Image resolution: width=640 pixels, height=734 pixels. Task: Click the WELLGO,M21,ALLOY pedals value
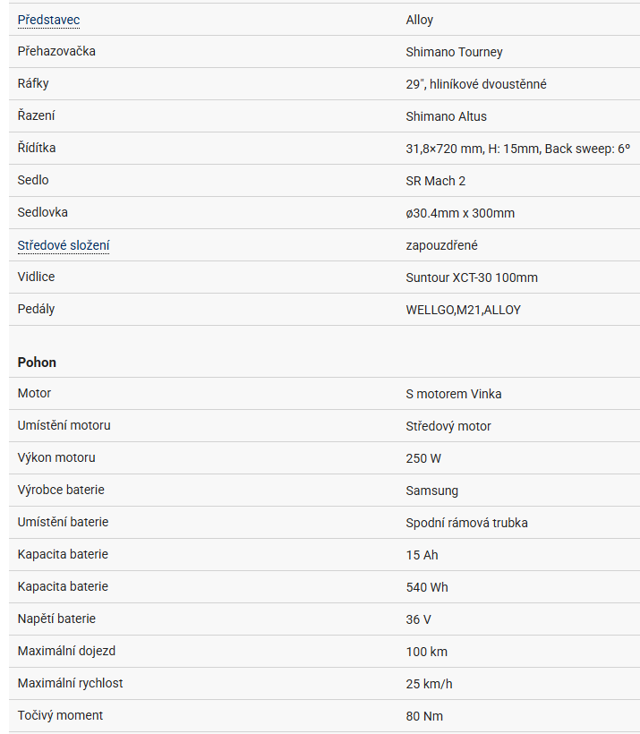point(463,310)
